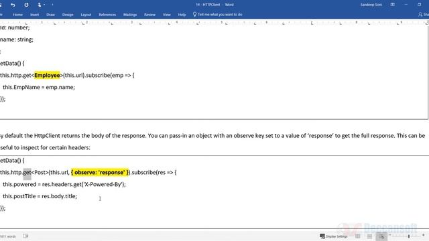Click the proofing check icon in status bar

point(25,236)
